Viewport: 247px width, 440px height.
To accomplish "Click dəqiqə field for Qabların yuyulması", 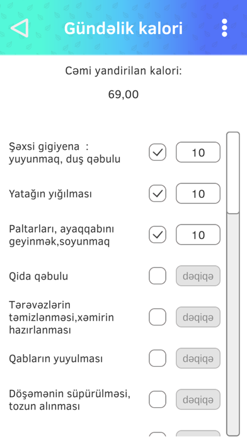I will click(198, 358).
